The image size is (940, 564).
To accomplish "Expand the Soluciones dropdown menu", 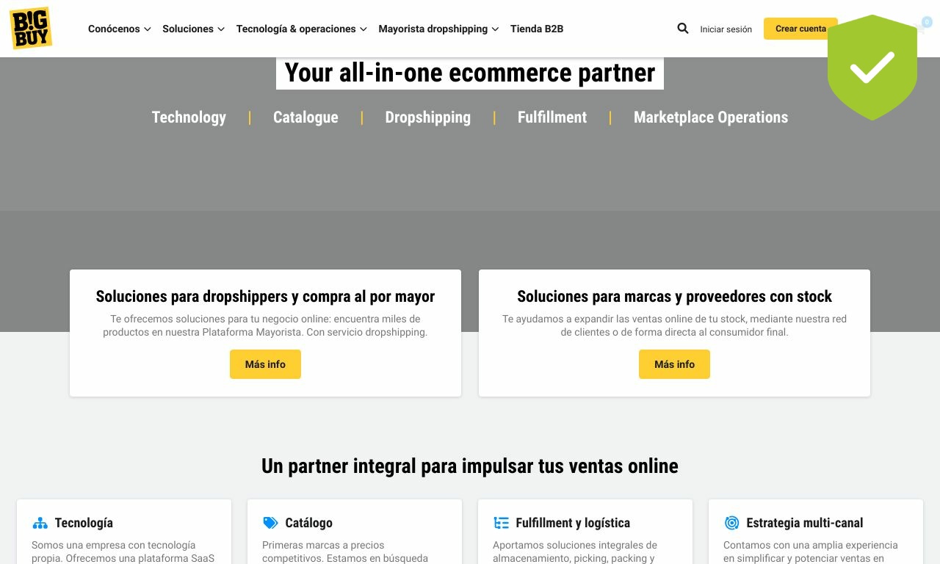I will point(193,29).
